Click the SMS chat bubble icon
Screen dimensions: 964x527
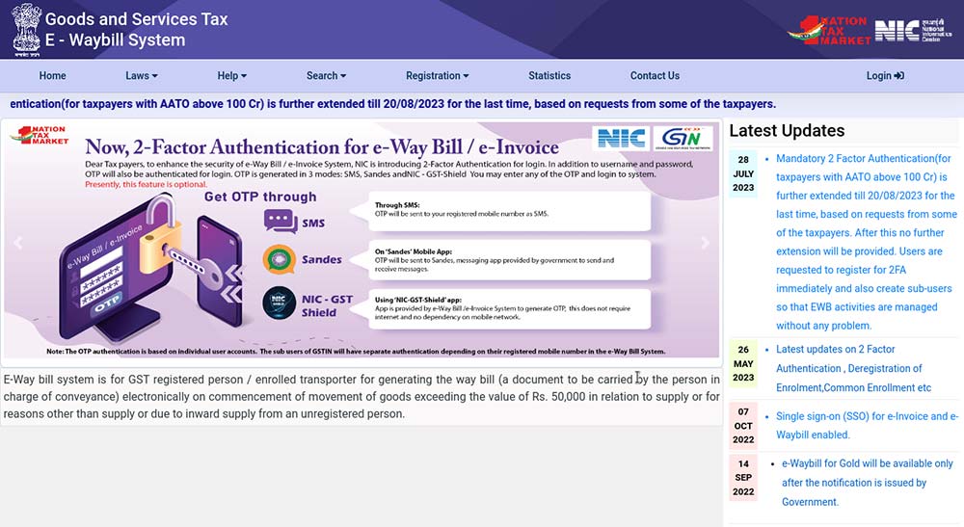[x=280, y=222]
